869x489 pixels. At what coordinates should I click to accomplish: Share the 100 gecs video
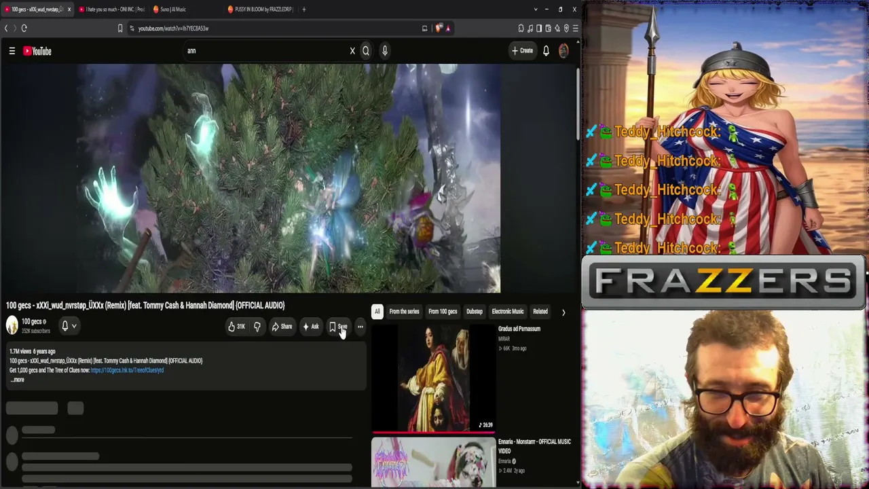[282, 327]
